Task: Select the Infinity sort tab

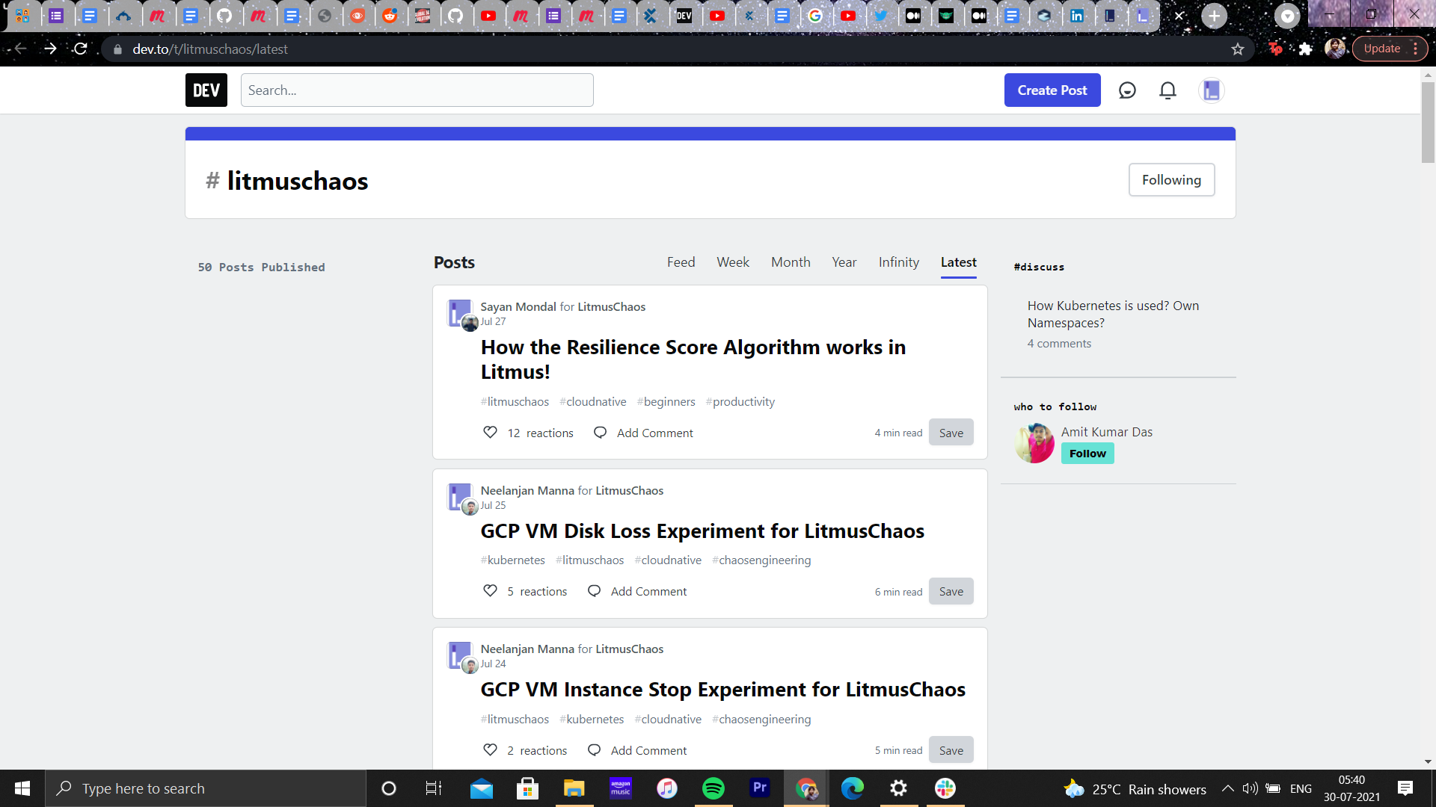Action: (x=899, y=262)
